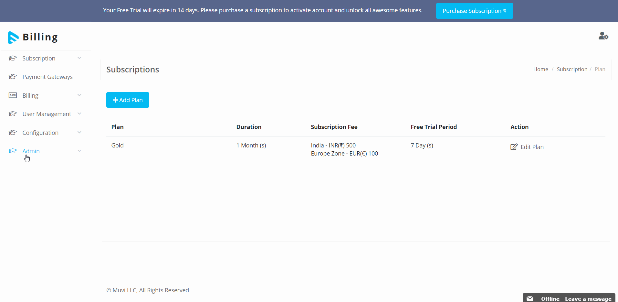618x302 pixels.
Task: Click the Subscription Fee column header
Action: [334, 127]
